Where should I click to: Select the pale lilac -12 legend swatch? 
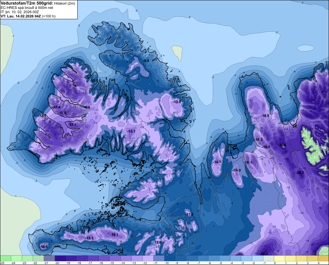coord(148,258)
